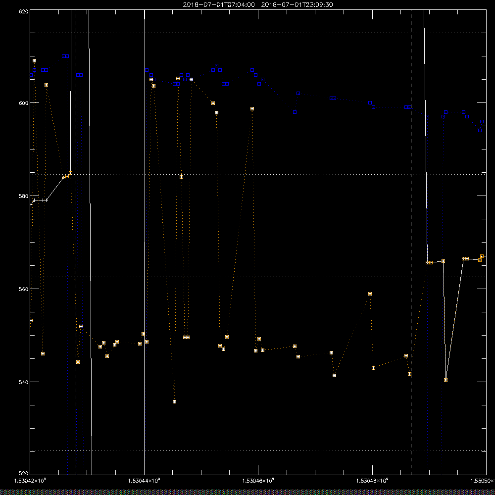This screenshot has height=495, width=495.
Task: Click the 1.53044×10⁹ x-axis label
Action: coord(144,481)
